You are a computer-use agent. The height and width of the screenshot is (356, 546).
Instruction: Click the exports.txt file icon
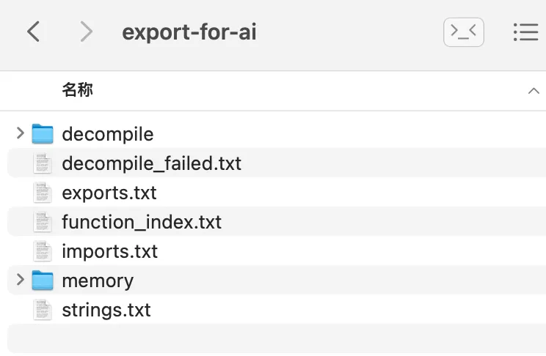click(x=43, y=193)
